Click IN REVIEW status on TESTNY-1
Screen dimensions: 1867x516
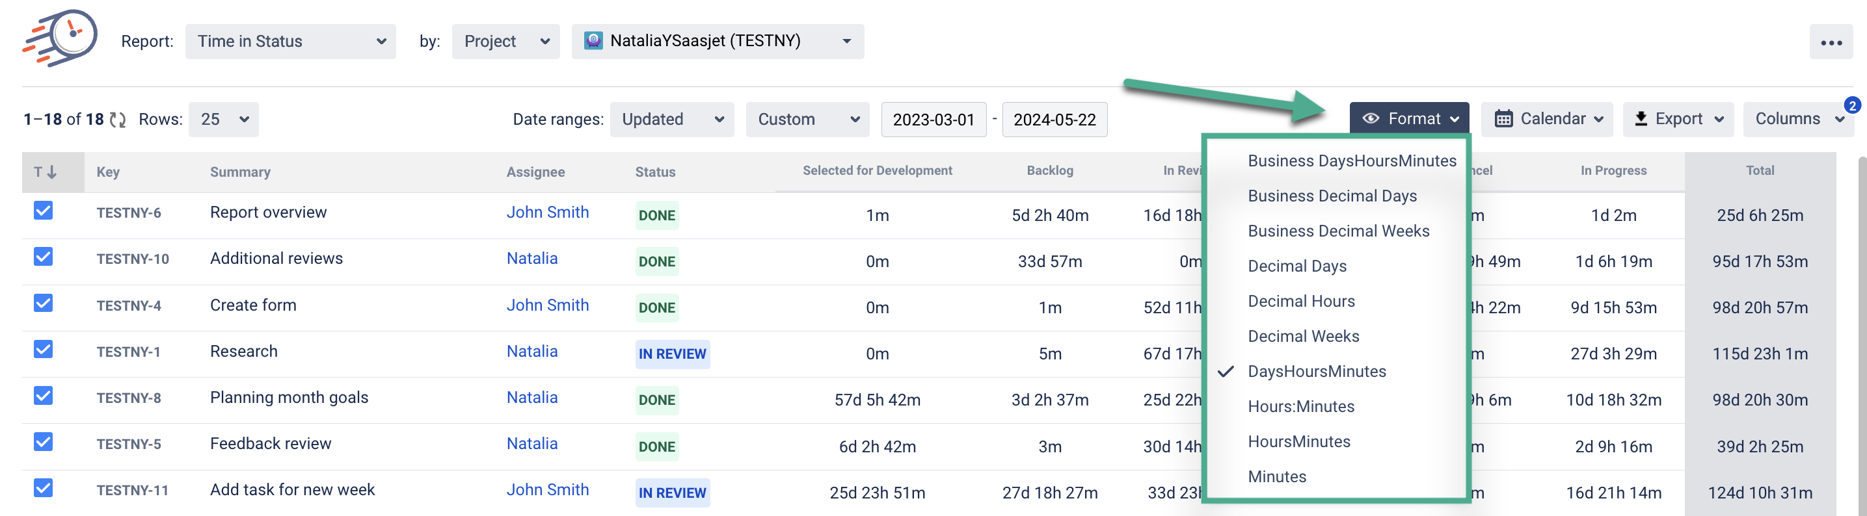672,354
